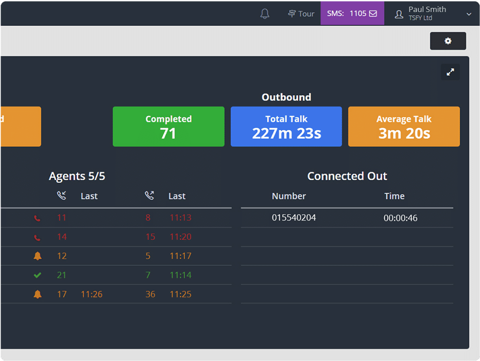480x361 pixels.
Task: Click the Connected Out heading
Action: 347,176
